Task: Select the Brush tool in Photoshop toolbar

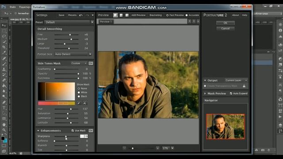Action: tap(4, 64)
